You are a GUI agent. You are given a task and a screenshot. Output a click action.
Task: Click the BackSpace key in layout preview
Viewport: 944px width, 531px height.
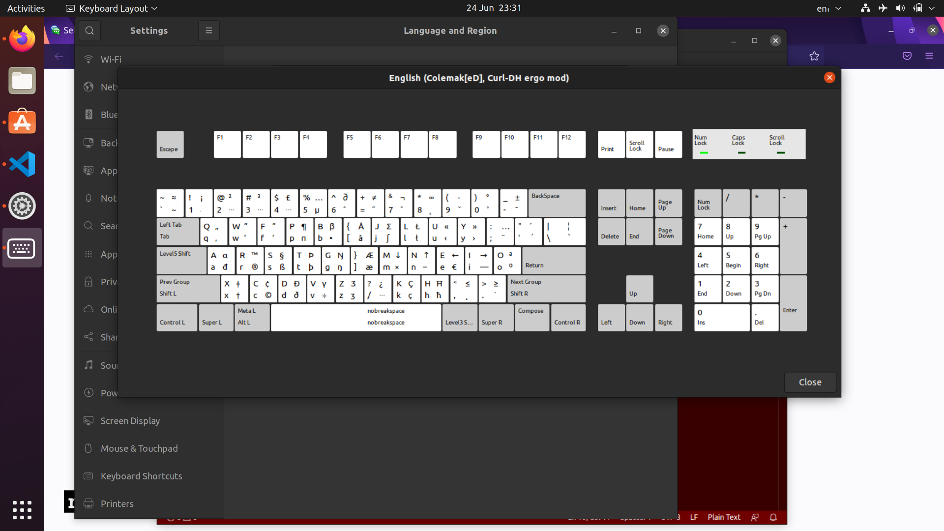point(557,203)
